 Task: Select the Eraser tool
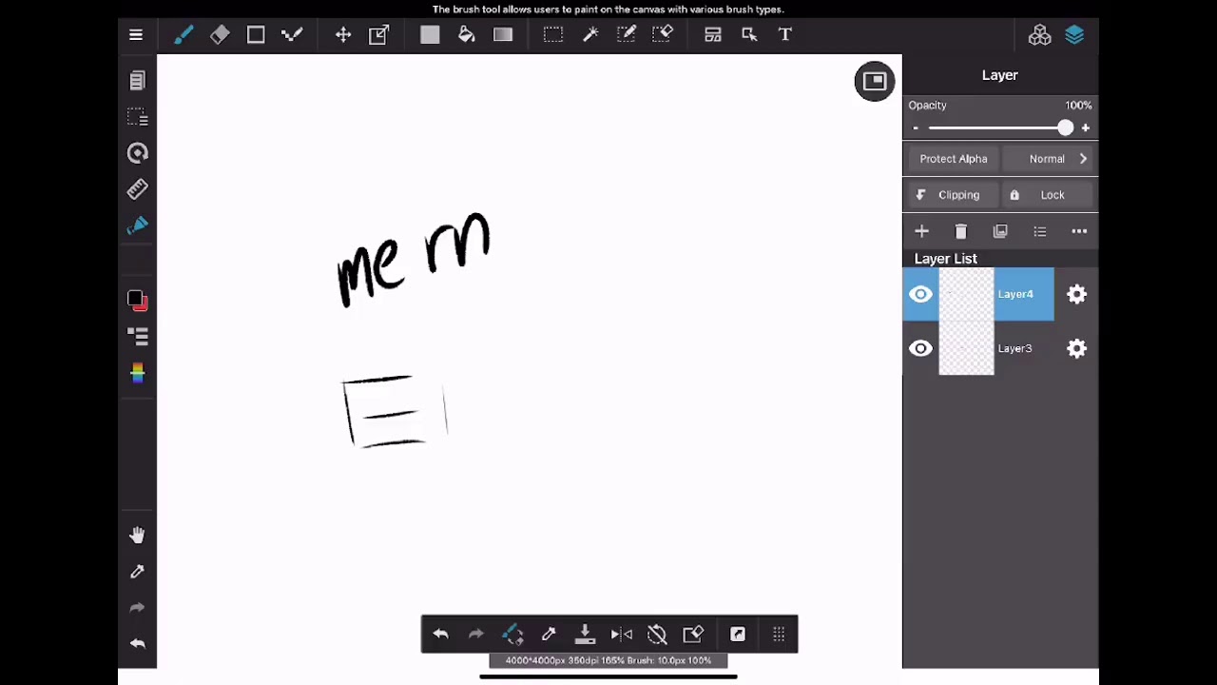click(220, 35)
